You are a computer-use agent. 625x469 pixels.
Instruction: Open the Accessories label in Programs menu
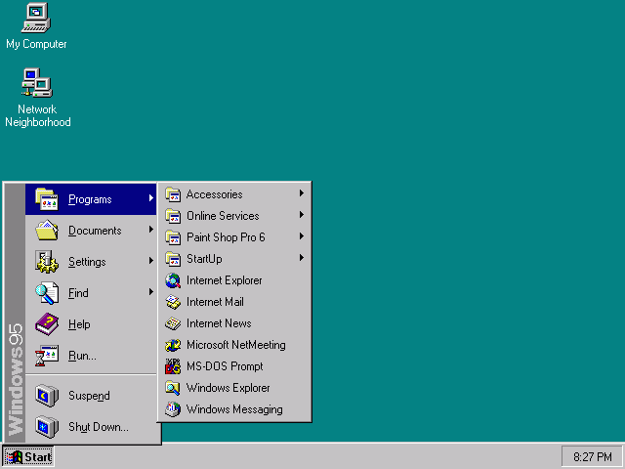click(215, 194)
